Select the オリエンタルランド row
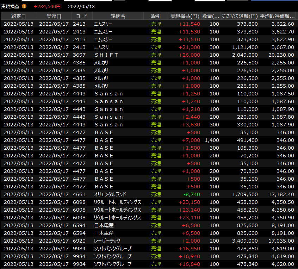 coord(110,194)
